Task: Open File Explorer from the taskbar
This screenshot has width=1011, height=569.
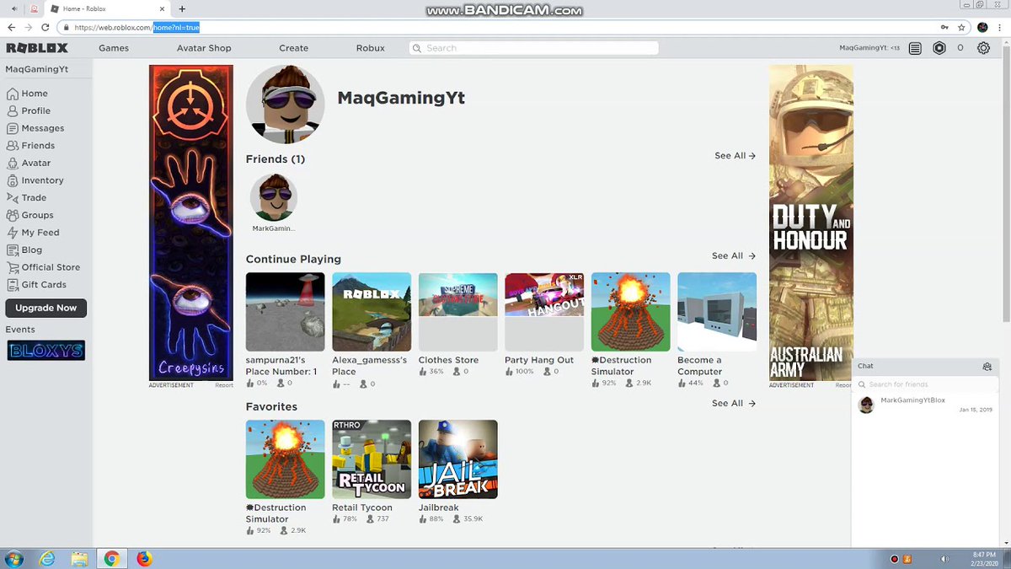Action: (79, 558)
